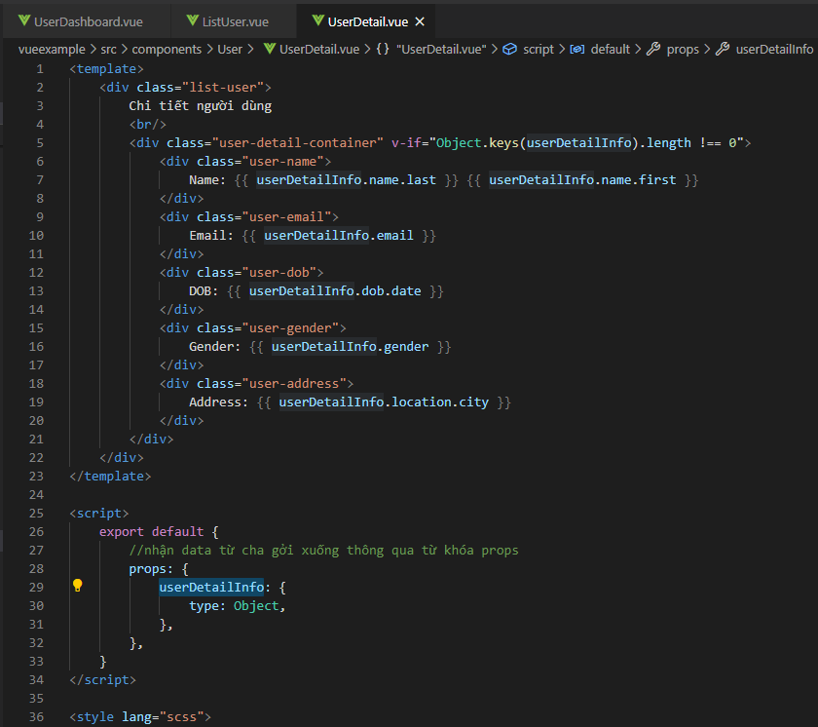Click the lightbulb code action icon
This screenshot has width=818, height=727.
coord(77,586)
